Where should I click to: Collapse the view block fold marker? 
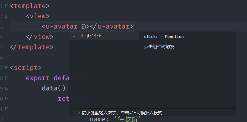pyautogui.click(x=7, y=16)
